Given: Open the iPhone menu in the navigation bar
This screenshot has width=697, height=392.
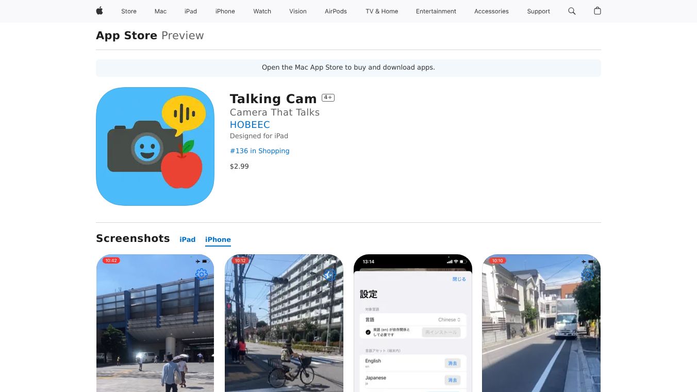Looking at the screenshot, I should (x=225, y=11).
